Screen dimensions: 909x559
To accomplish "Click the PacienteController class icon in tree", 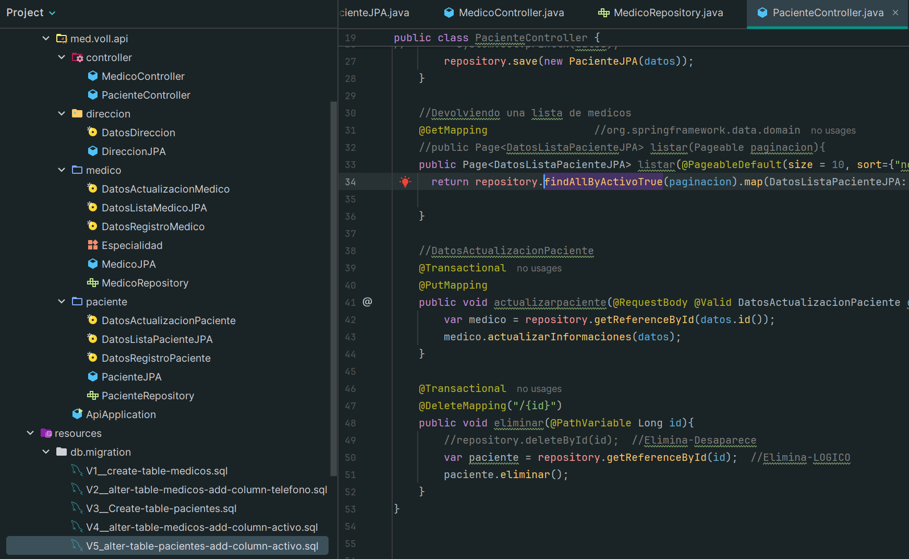I will (x=93, y=95).
